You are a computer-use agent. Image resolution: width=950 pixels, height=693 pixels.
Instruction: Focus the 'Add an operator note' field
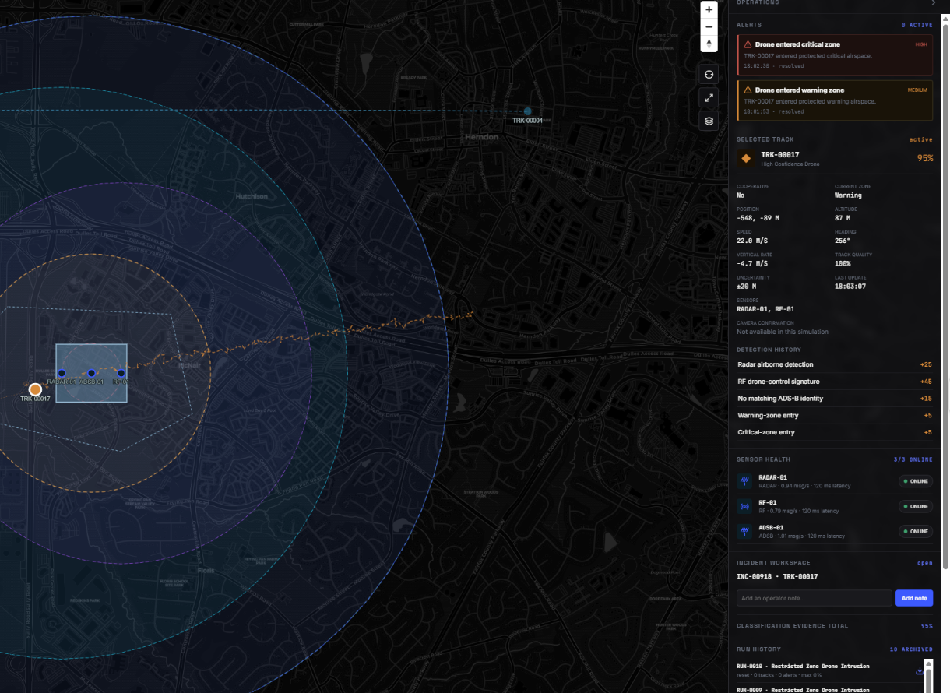pos(814,598)
